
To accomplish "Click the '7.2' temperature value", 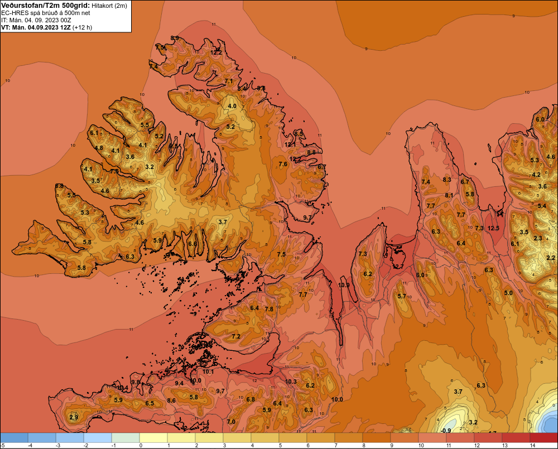I will click(x=236, y=336).
